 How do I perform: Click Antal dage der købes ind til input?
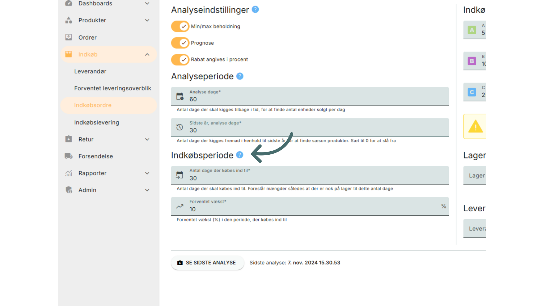(310, 175)
